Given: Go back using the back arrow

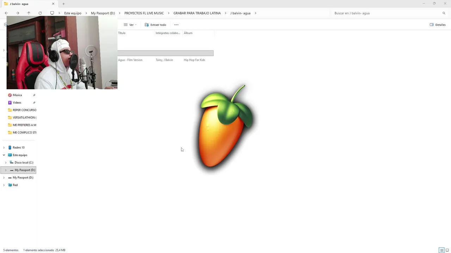Looking at the screenshot, I should click(6, 13).
